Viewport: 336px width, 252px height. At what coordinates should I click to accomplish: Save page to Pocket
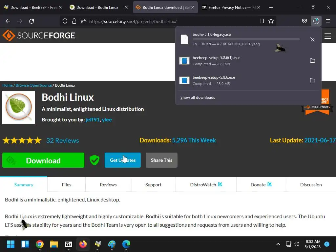pyautogui.click(x=304, y=21)
